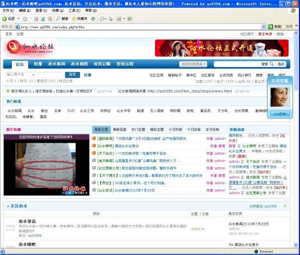300x255 pixels.
Task: Click the 登录 link at page top left
Action: (x=8, y=34)
